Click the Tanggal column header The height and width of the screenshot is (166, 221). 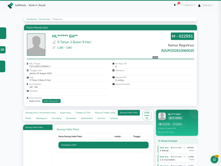click(137, 137)
